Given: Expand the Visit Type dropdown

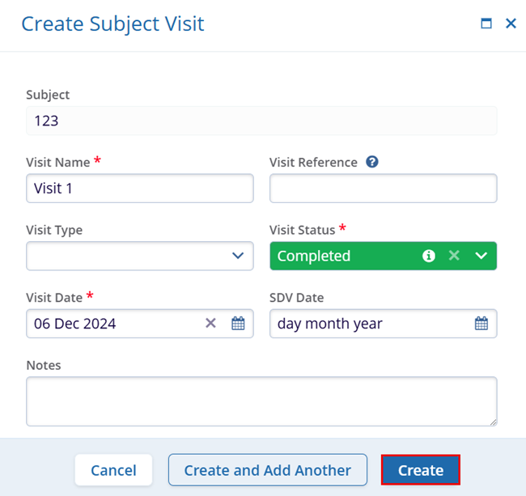Looking at the screenshot, I should click(x=237, y=256).
